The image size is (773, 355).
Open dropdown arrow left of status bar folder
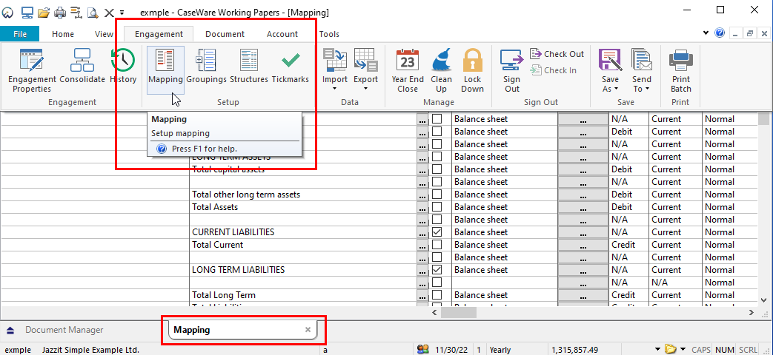[657, 350]
